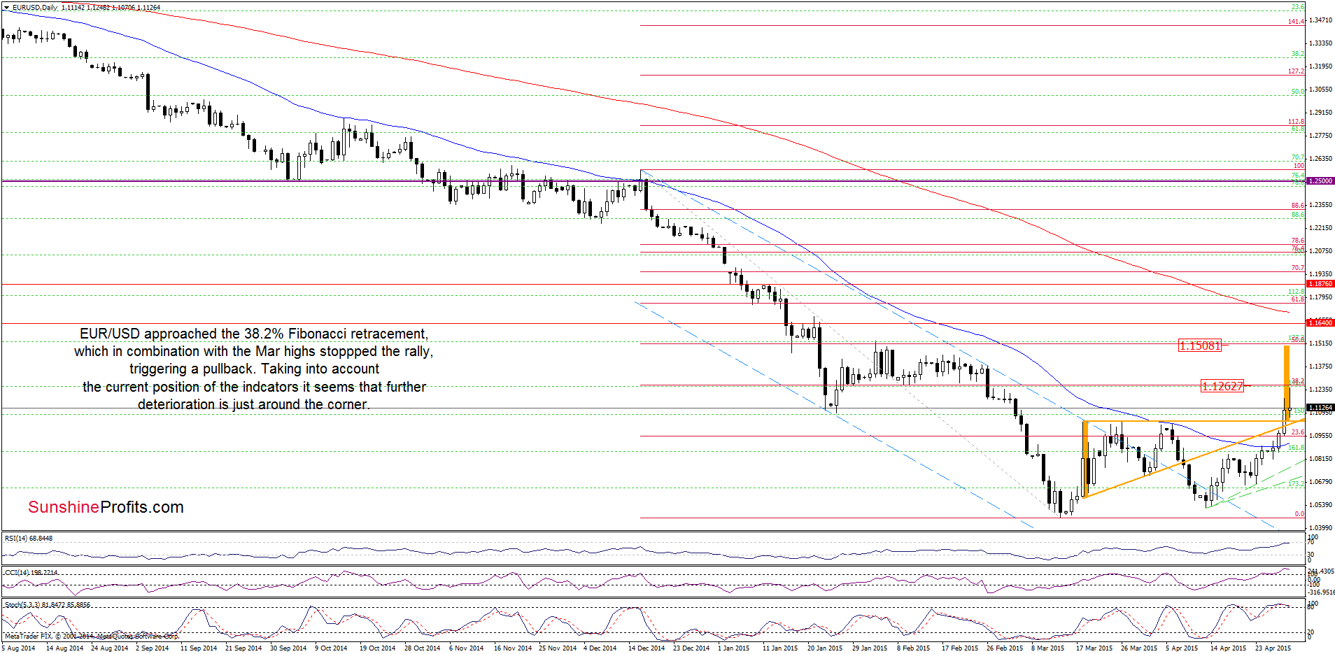Click the 8 Mar 2015 date label
The height and width of the screenshot is (654, 1335).
click(x=1047, y=648)
